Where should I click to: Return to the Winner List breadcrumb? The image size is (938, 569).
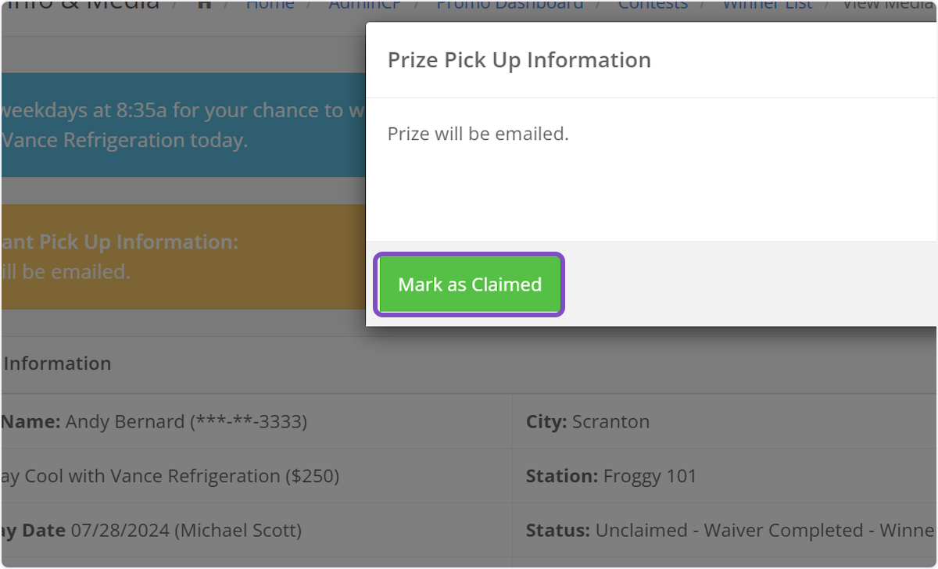767,5
